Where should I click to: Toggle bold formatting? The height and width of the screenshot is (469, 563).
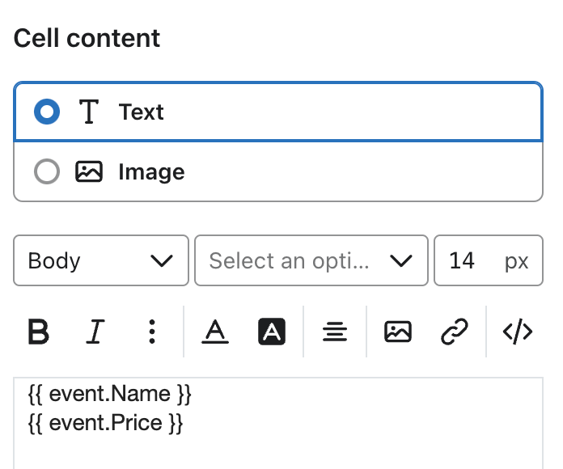coord(38,332)
